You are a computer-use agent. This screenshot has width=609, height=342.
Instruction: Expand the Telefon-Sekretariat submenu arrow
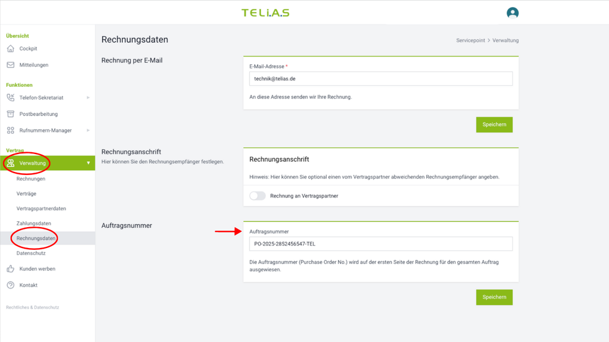[x=88, y=98]
